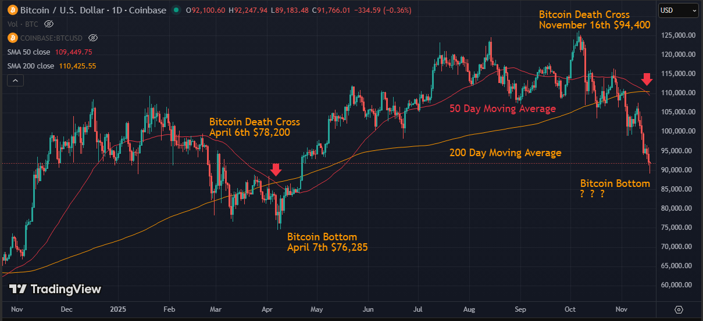Click the SMA 200 value 110,425.55
This screenshot has width=703, height=321.
click(x=77, y=66)
